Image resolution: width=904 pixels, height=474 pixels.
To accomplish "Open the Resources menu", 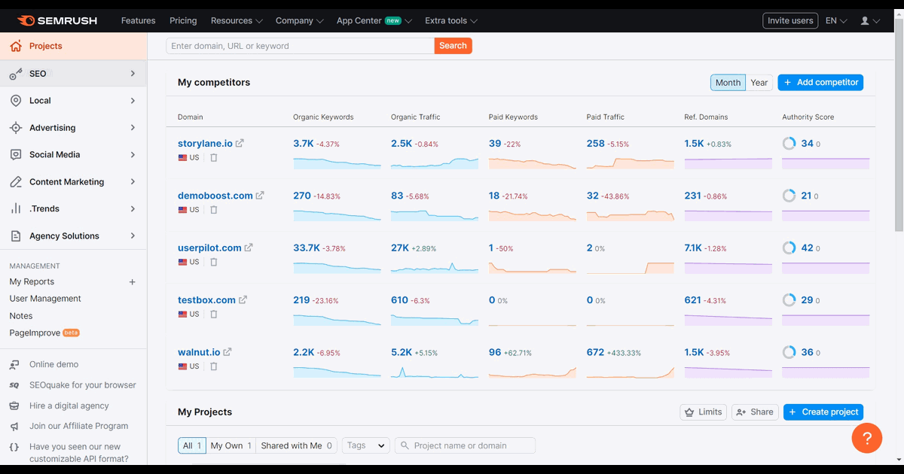I will point(237,21).
